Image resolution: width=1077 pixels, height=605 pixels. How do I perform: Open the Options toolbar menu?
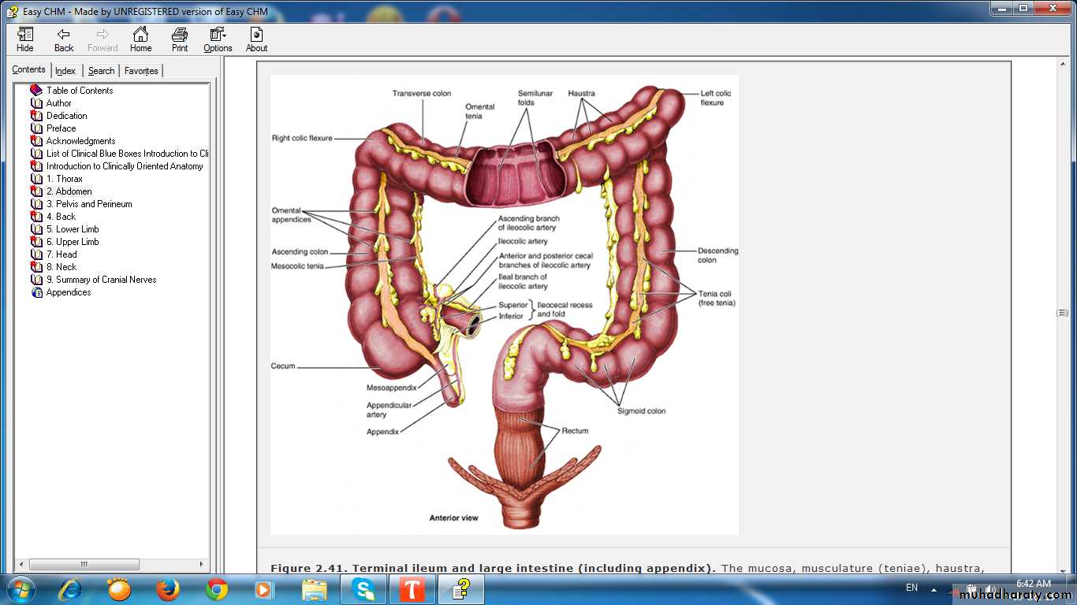click(x=218, y=39)
